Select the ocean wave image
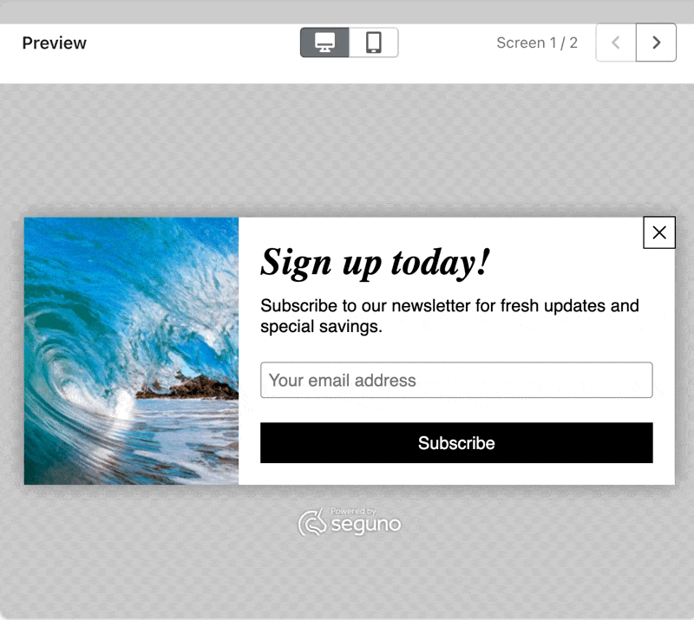The height and width of the screenshot is (620, 694). tap(131, 350)
